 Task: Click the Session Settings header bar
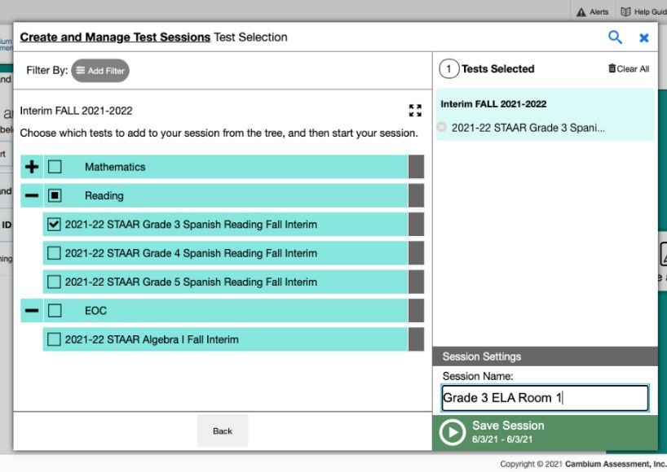click(x=545, y=356)
